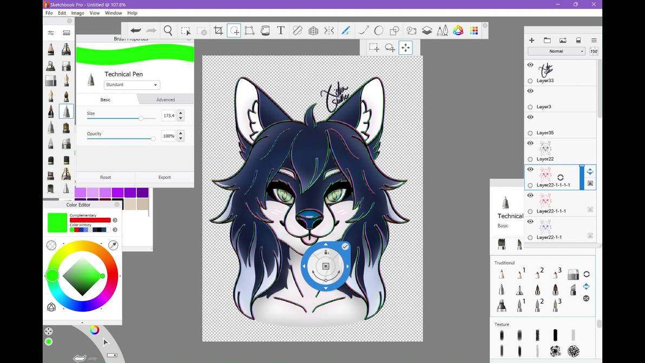Switch to the Advanced brush tab
Viewport: 645px width, 363px height.
coord(166,99)
